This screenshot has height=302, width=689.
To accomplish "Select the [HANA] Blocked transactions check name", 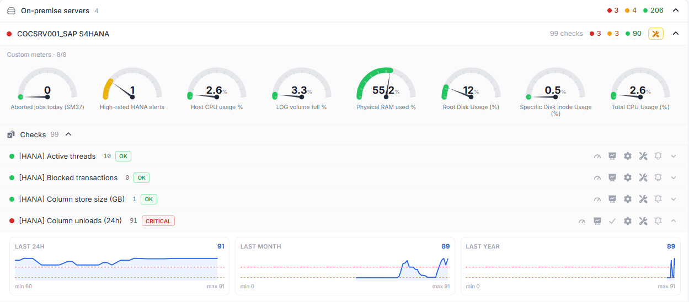I will coord(68,178).
